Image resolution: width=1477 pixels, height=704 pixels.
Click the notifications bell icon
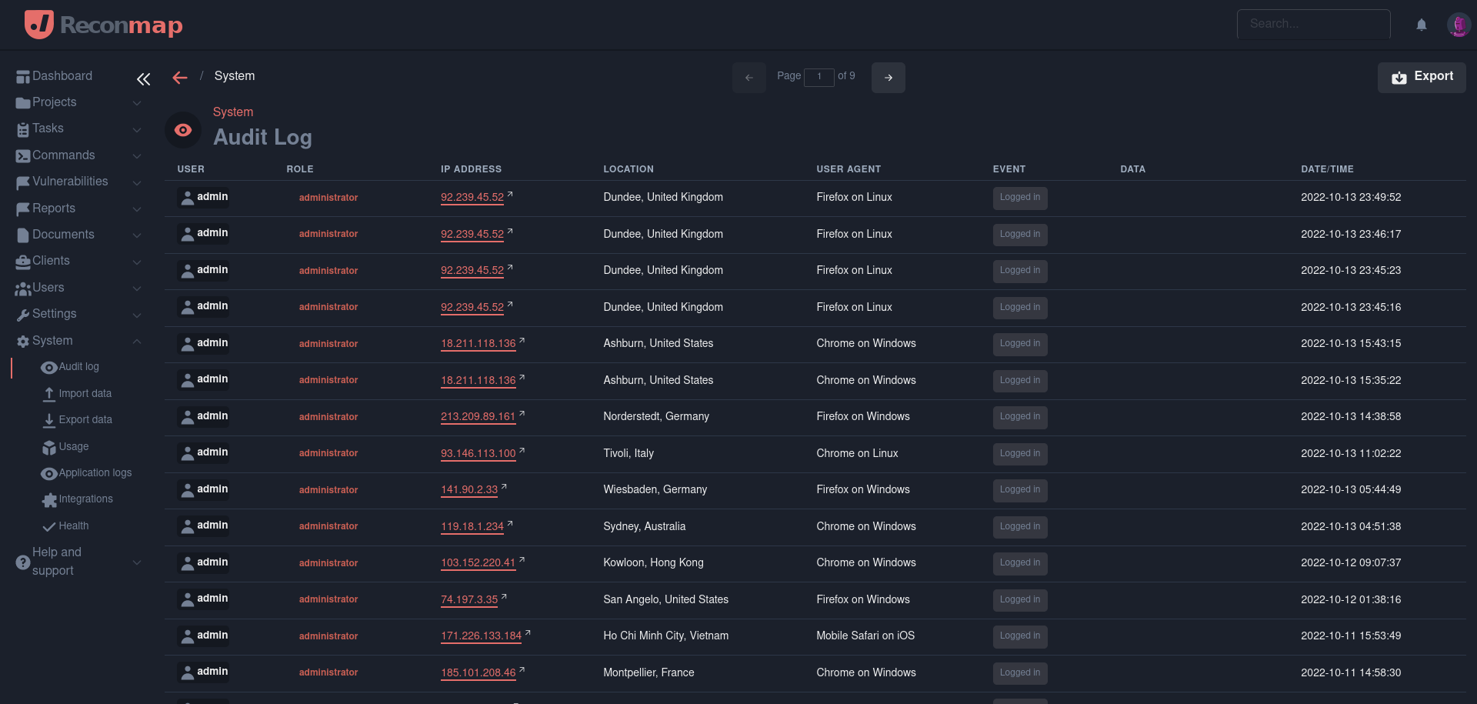1421,25
